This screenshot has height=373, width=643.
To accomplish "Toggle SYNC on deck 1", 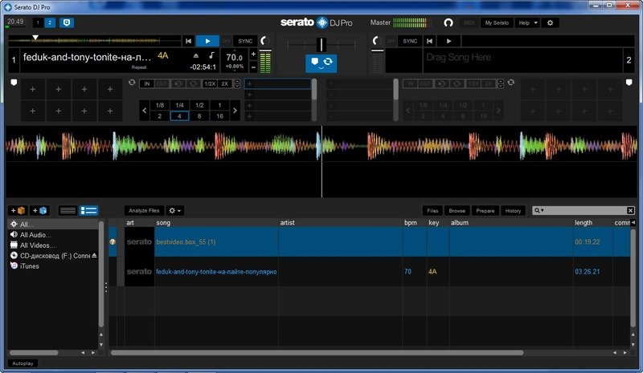I will [x=245, y=40].
